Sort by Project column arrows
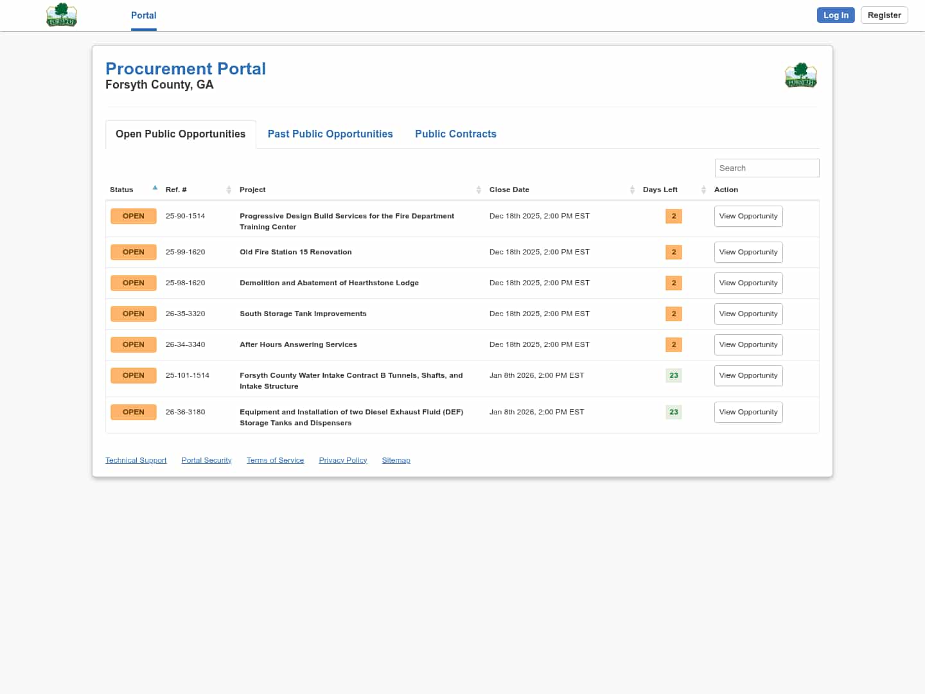This screenshot has height=694, width=925. pyautogui.click(x=479, y=190)
